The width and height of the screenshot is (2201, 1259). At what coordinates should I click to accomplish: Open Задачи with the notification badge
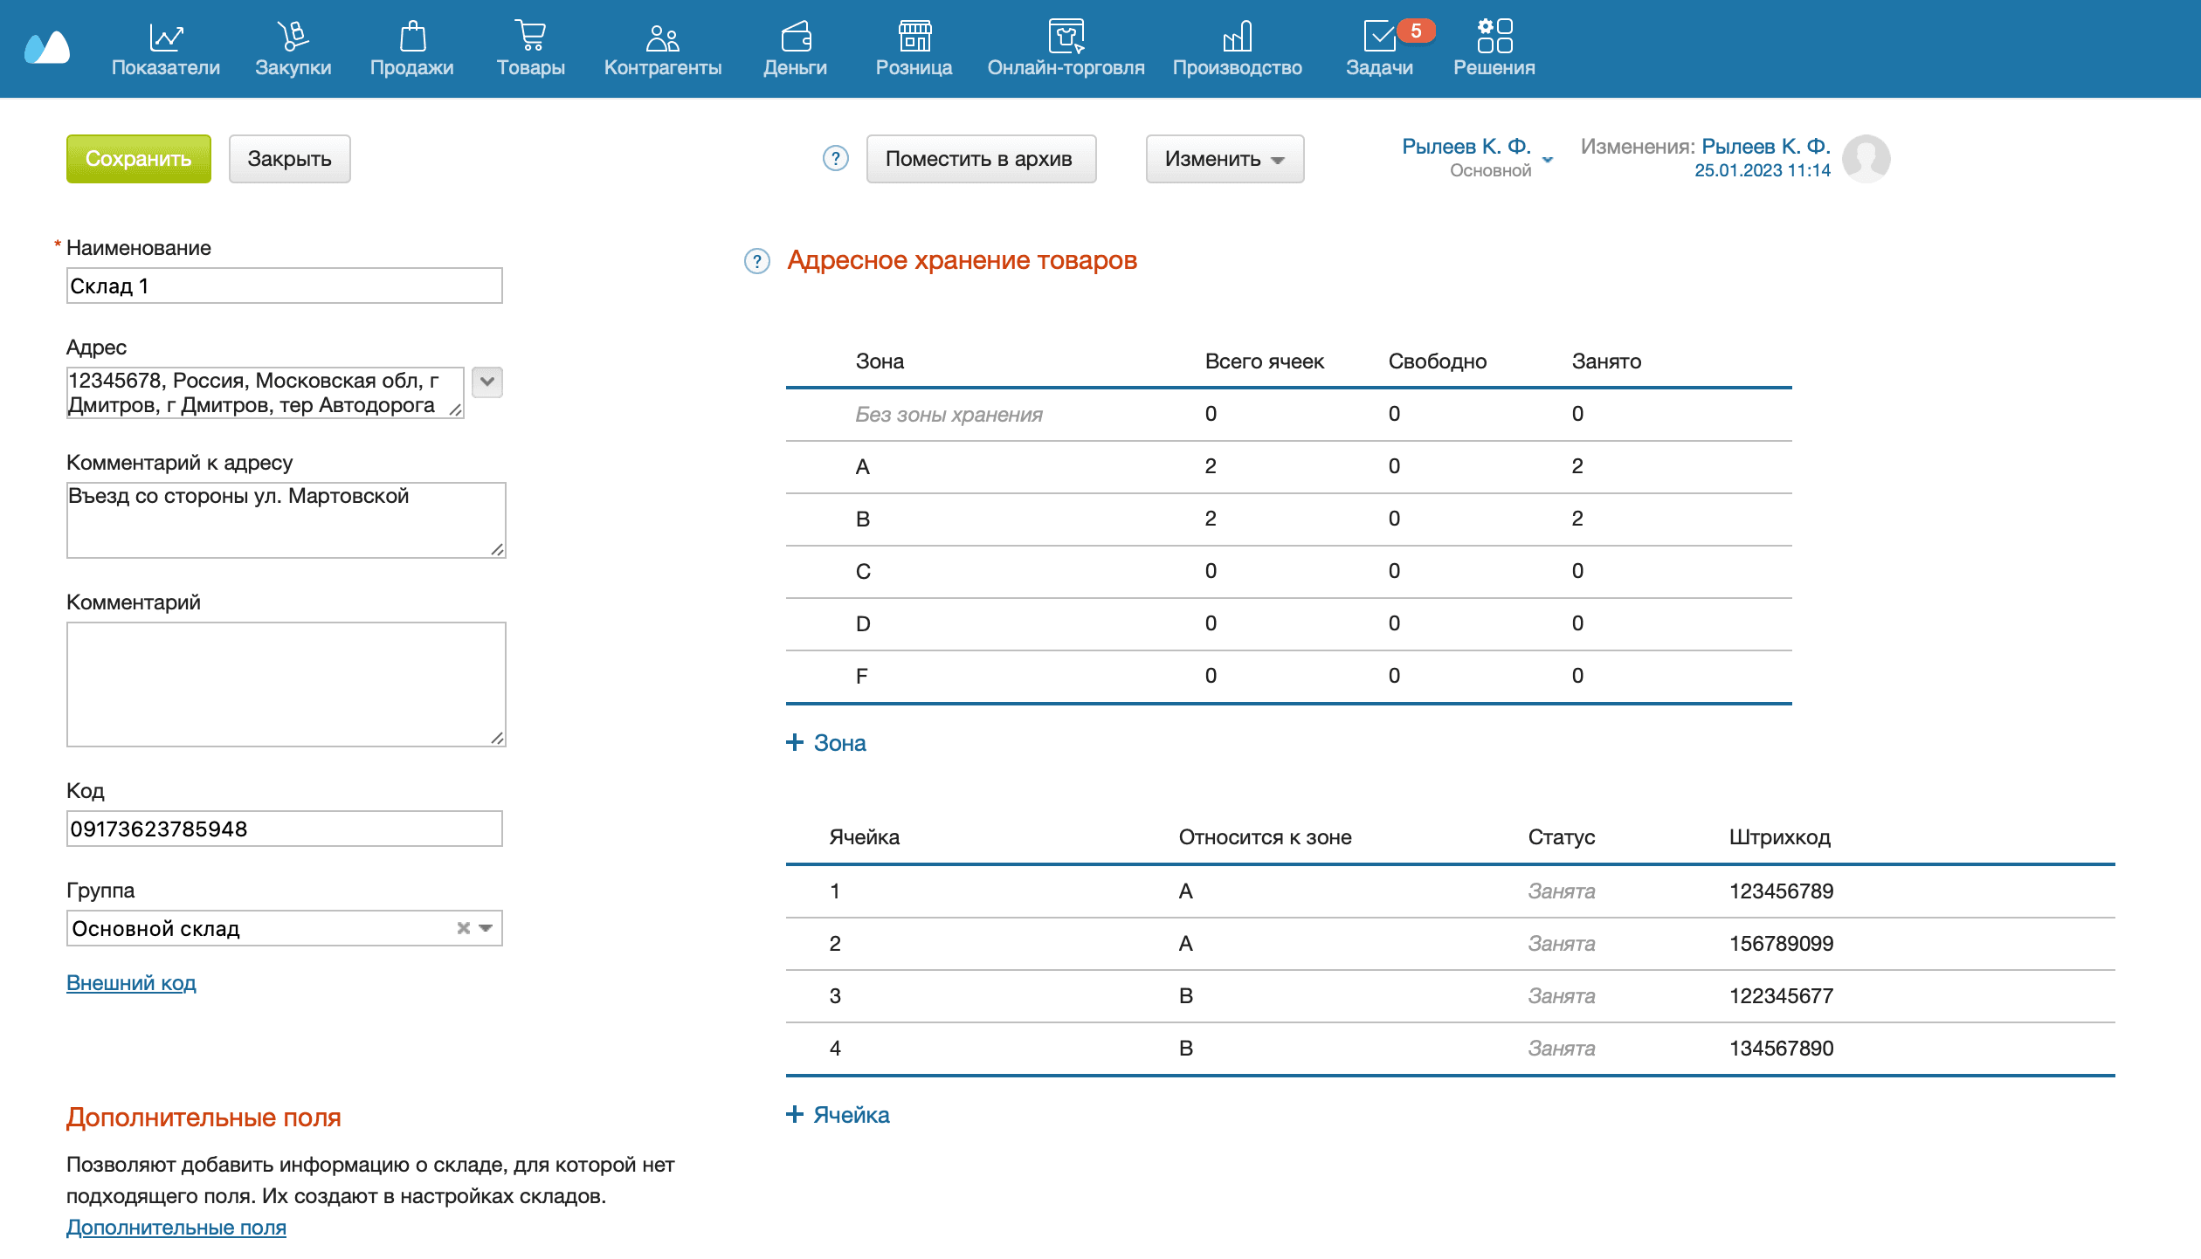coord(1379,37)
